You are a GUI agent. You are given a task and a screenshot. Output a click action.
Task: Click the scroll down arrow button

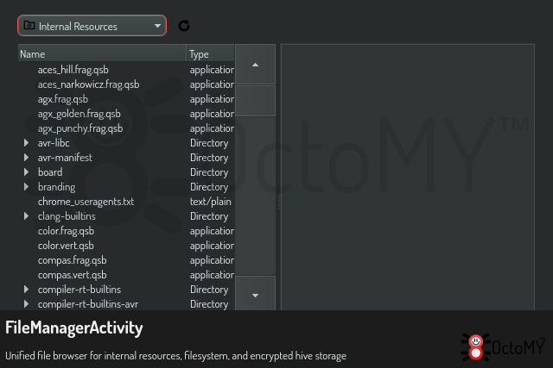[x=256, y=295]
